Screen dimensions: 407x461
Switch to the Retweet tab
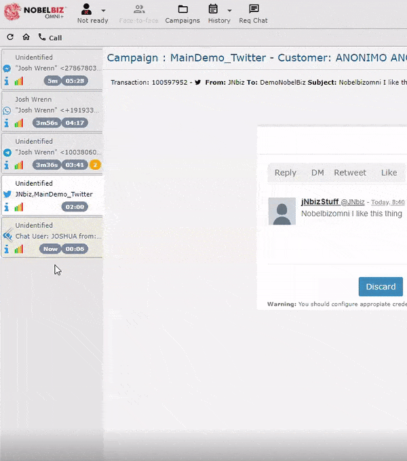point(350,173)
